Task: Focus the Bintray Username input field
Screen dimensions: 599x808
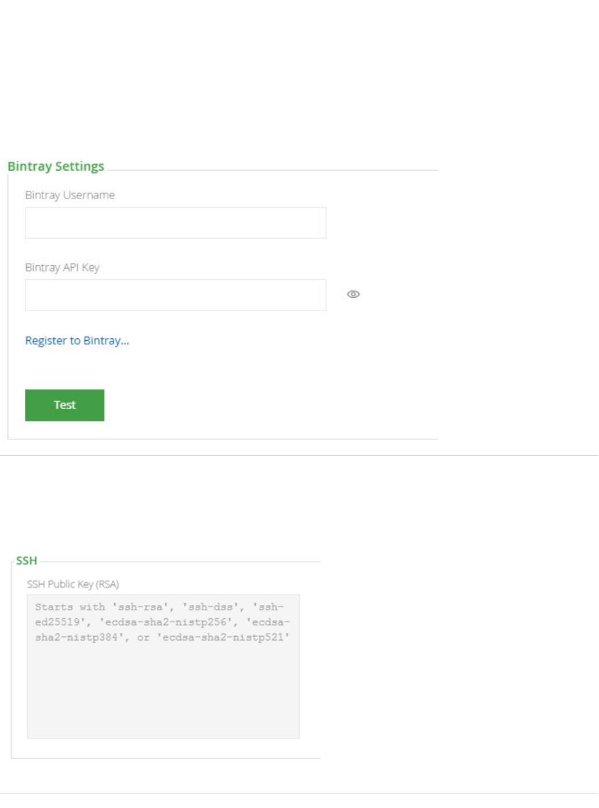Action: tap(175, 223)
